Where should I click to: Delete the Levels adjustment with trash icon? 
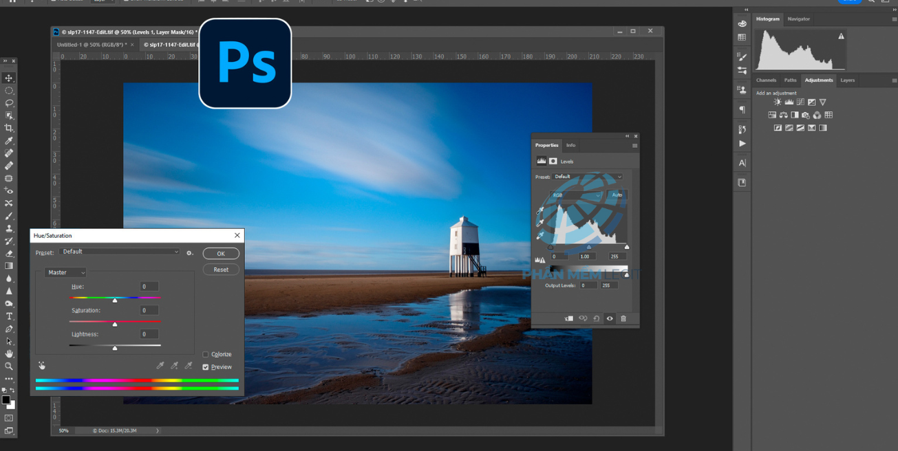coord(623,318)
